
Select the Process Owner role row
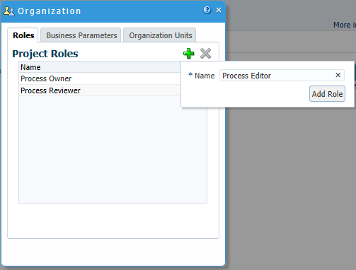(100, 78)
